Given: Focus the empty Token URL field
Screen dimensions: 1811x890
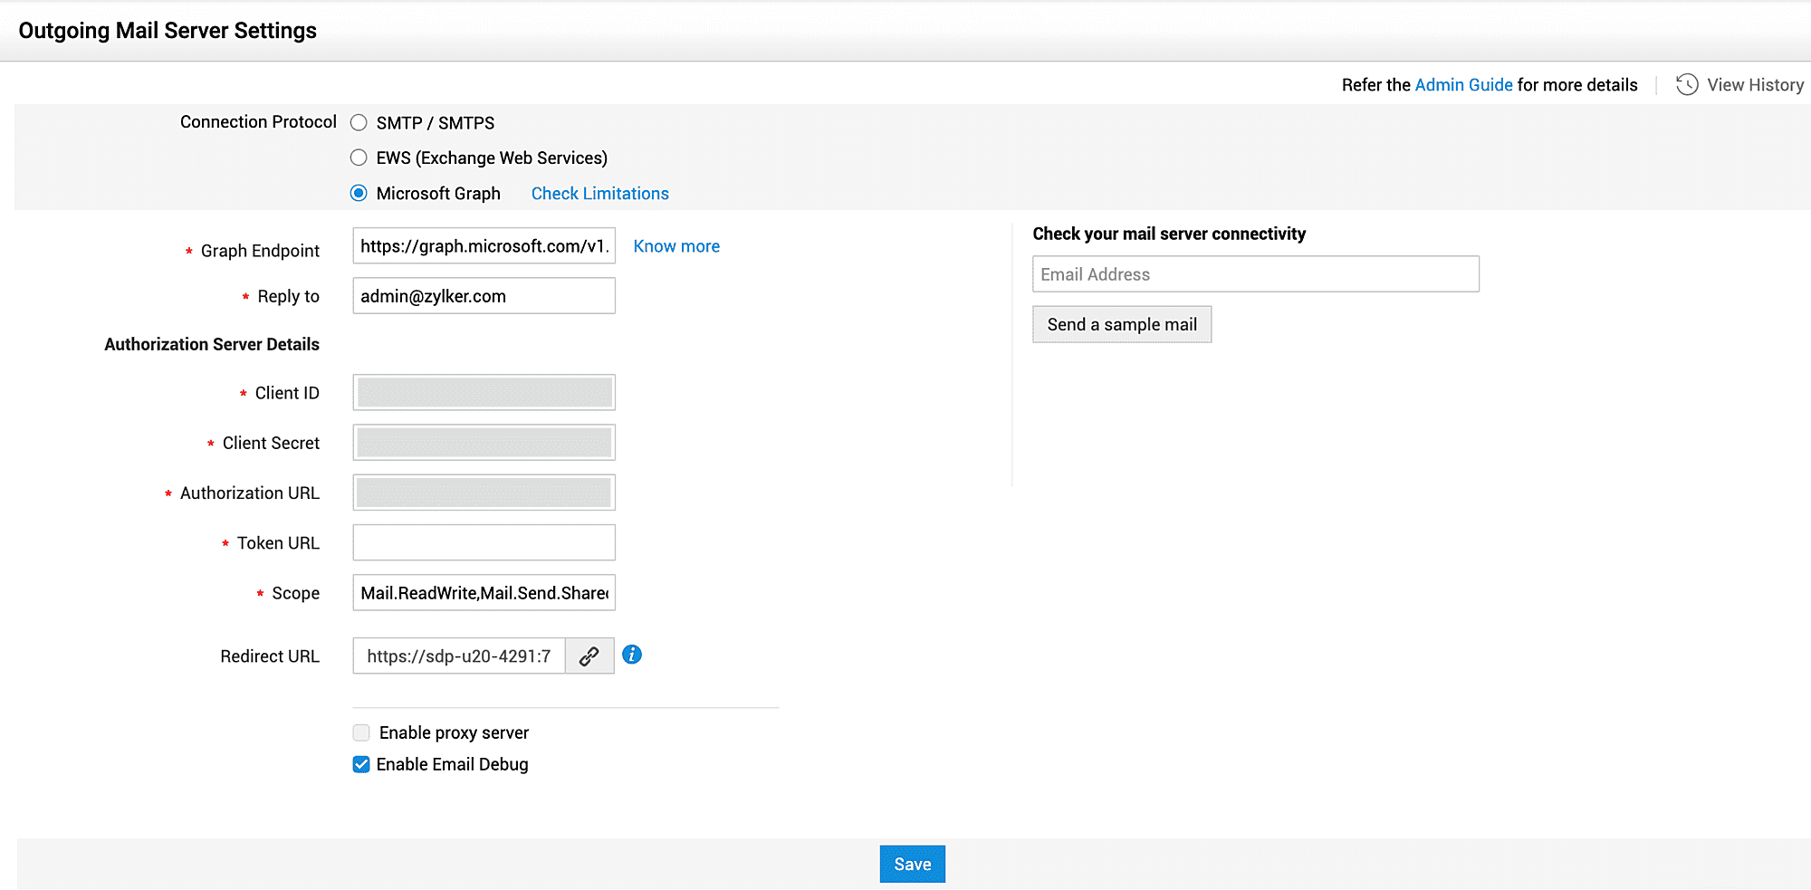Looking at the screenshot, I should pyautogui.click(x=484, y=543).
